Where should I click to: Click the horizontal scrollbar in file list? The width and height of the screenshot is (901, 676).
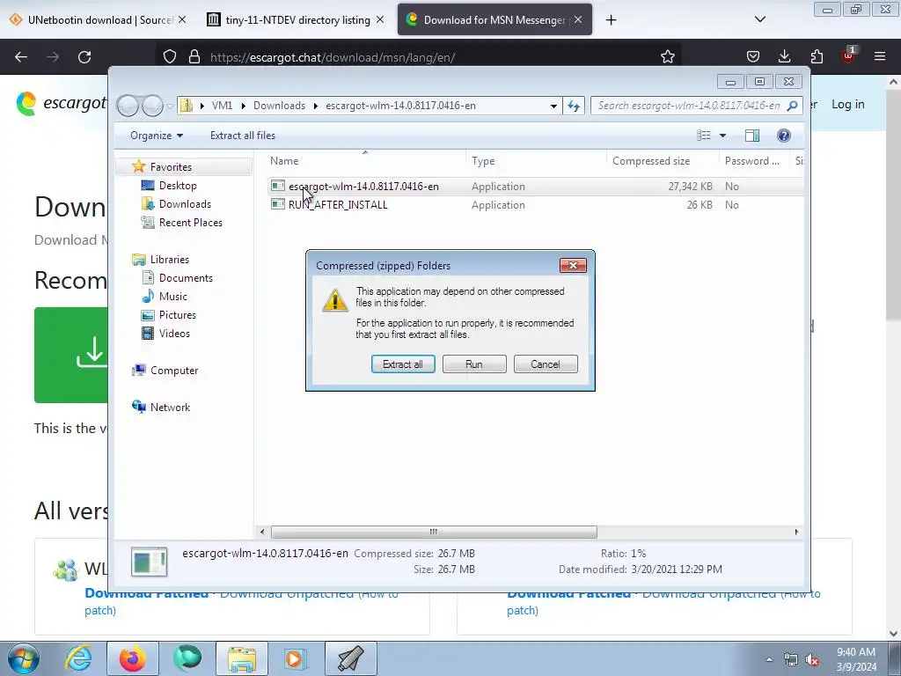434,532
